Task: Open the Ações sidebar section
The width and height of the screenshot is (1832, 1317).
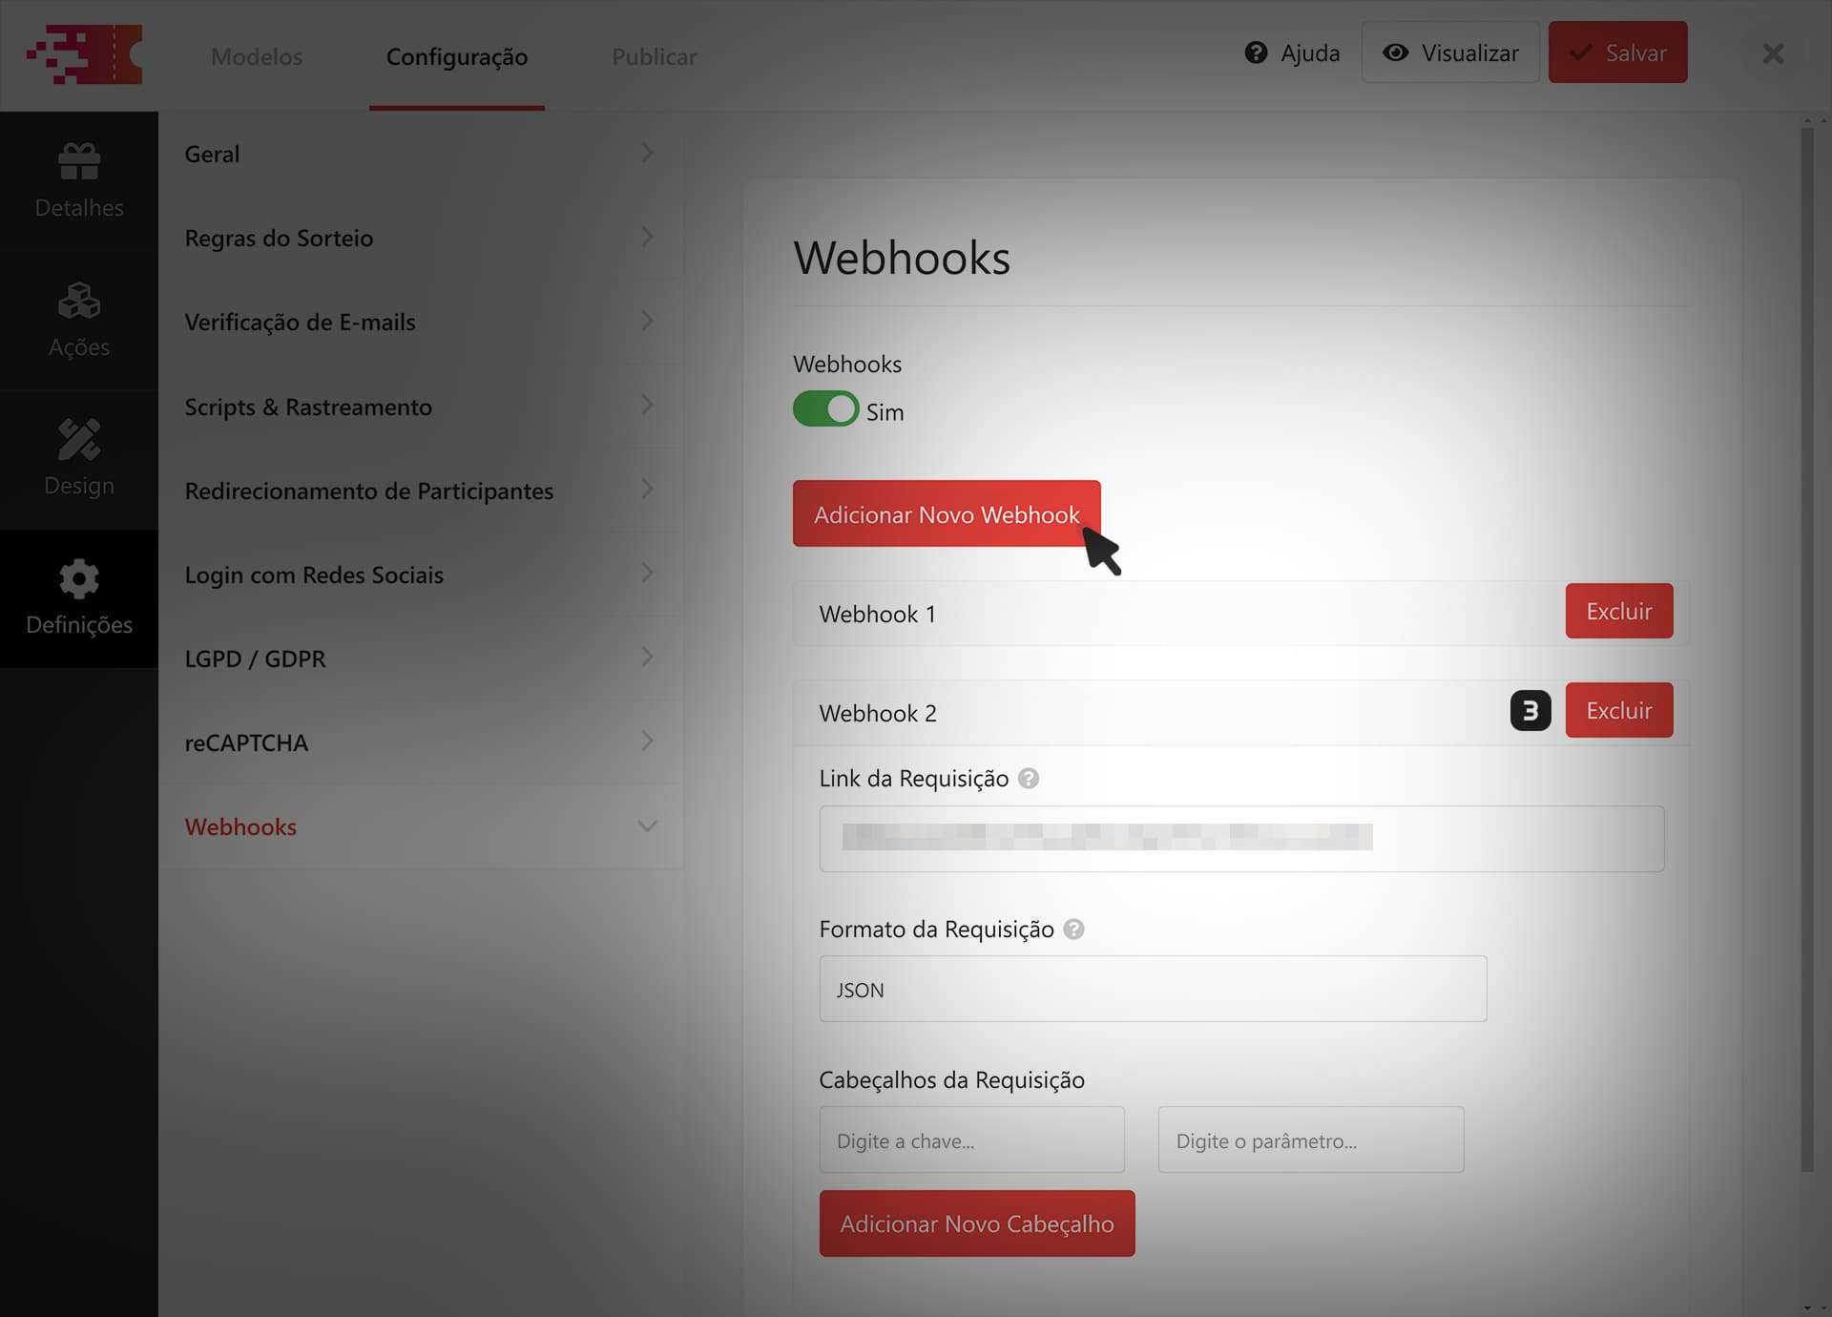Action: pyautogui.click(x=79, y=320)
